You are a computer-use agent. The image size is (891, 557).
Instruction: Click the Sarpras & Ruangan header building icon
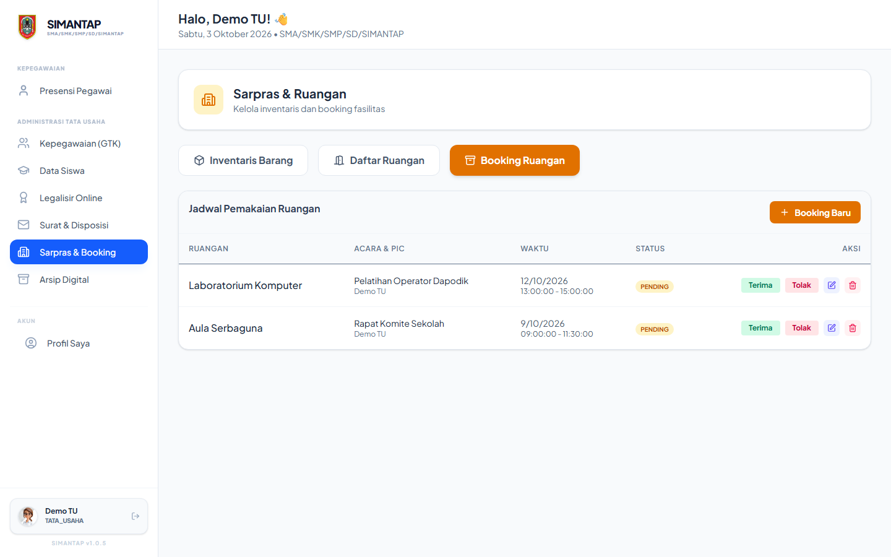[209, 100]
